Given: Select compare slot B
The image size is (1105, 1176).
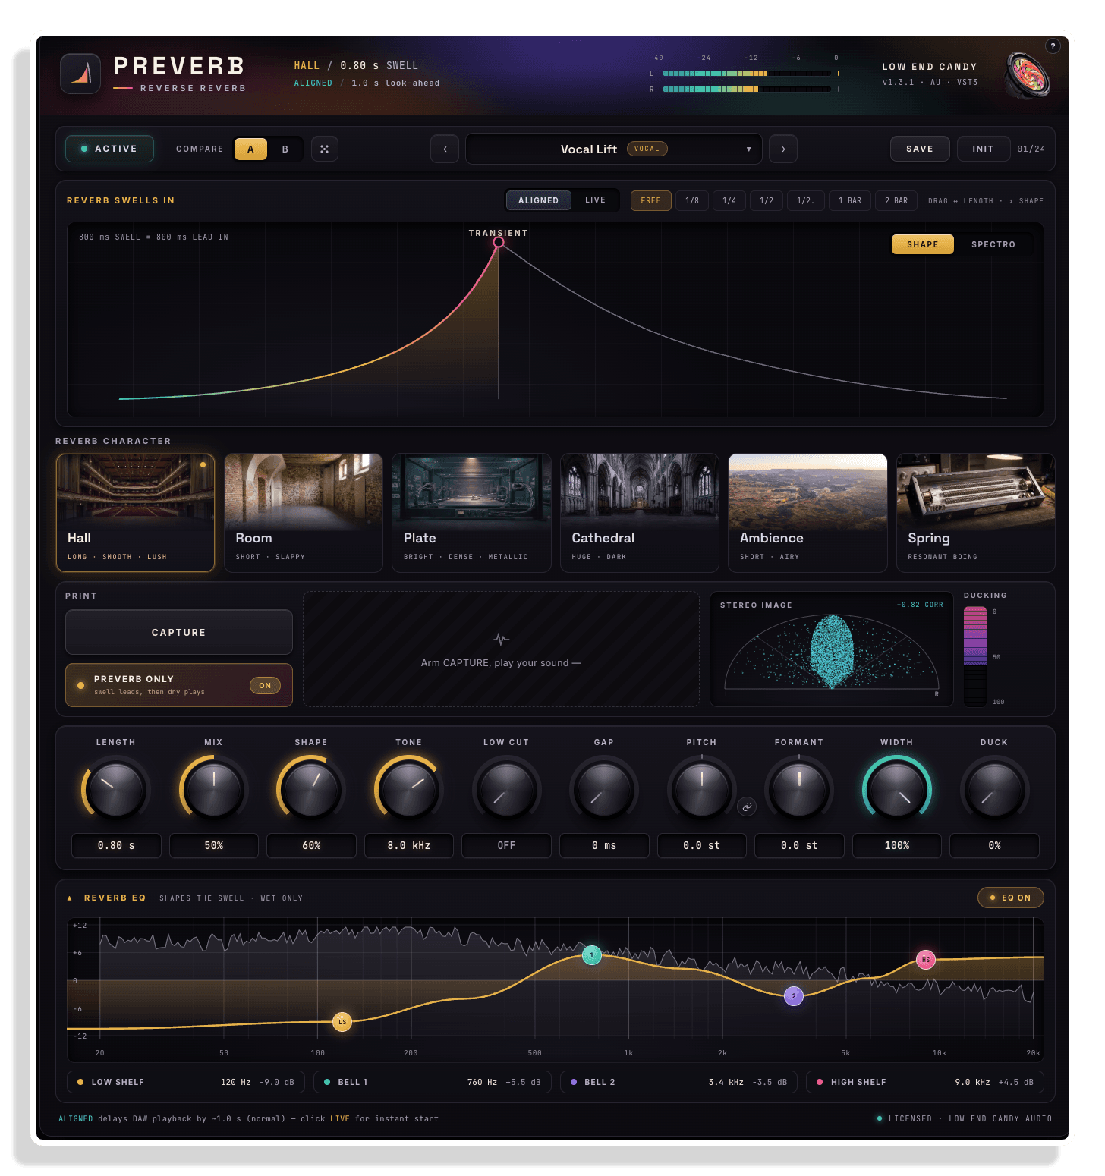Looking at the screenshot, I should click(285, 149).
